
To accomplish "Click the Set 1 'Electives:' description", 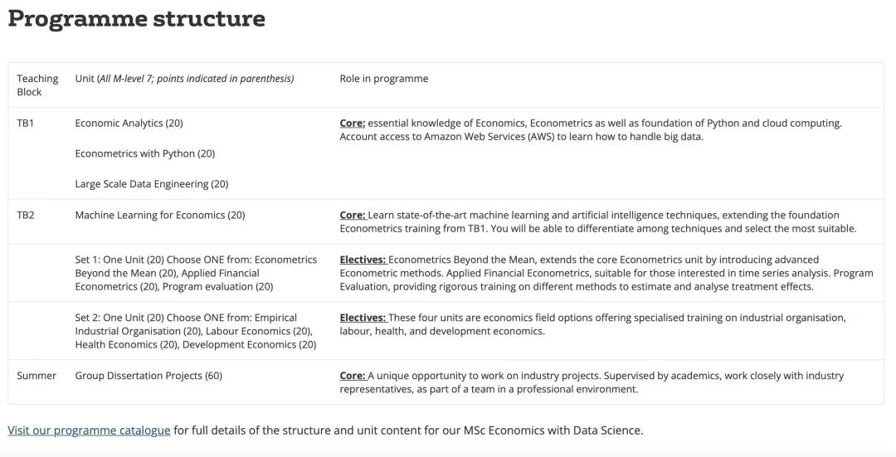I will coord(606,273).
